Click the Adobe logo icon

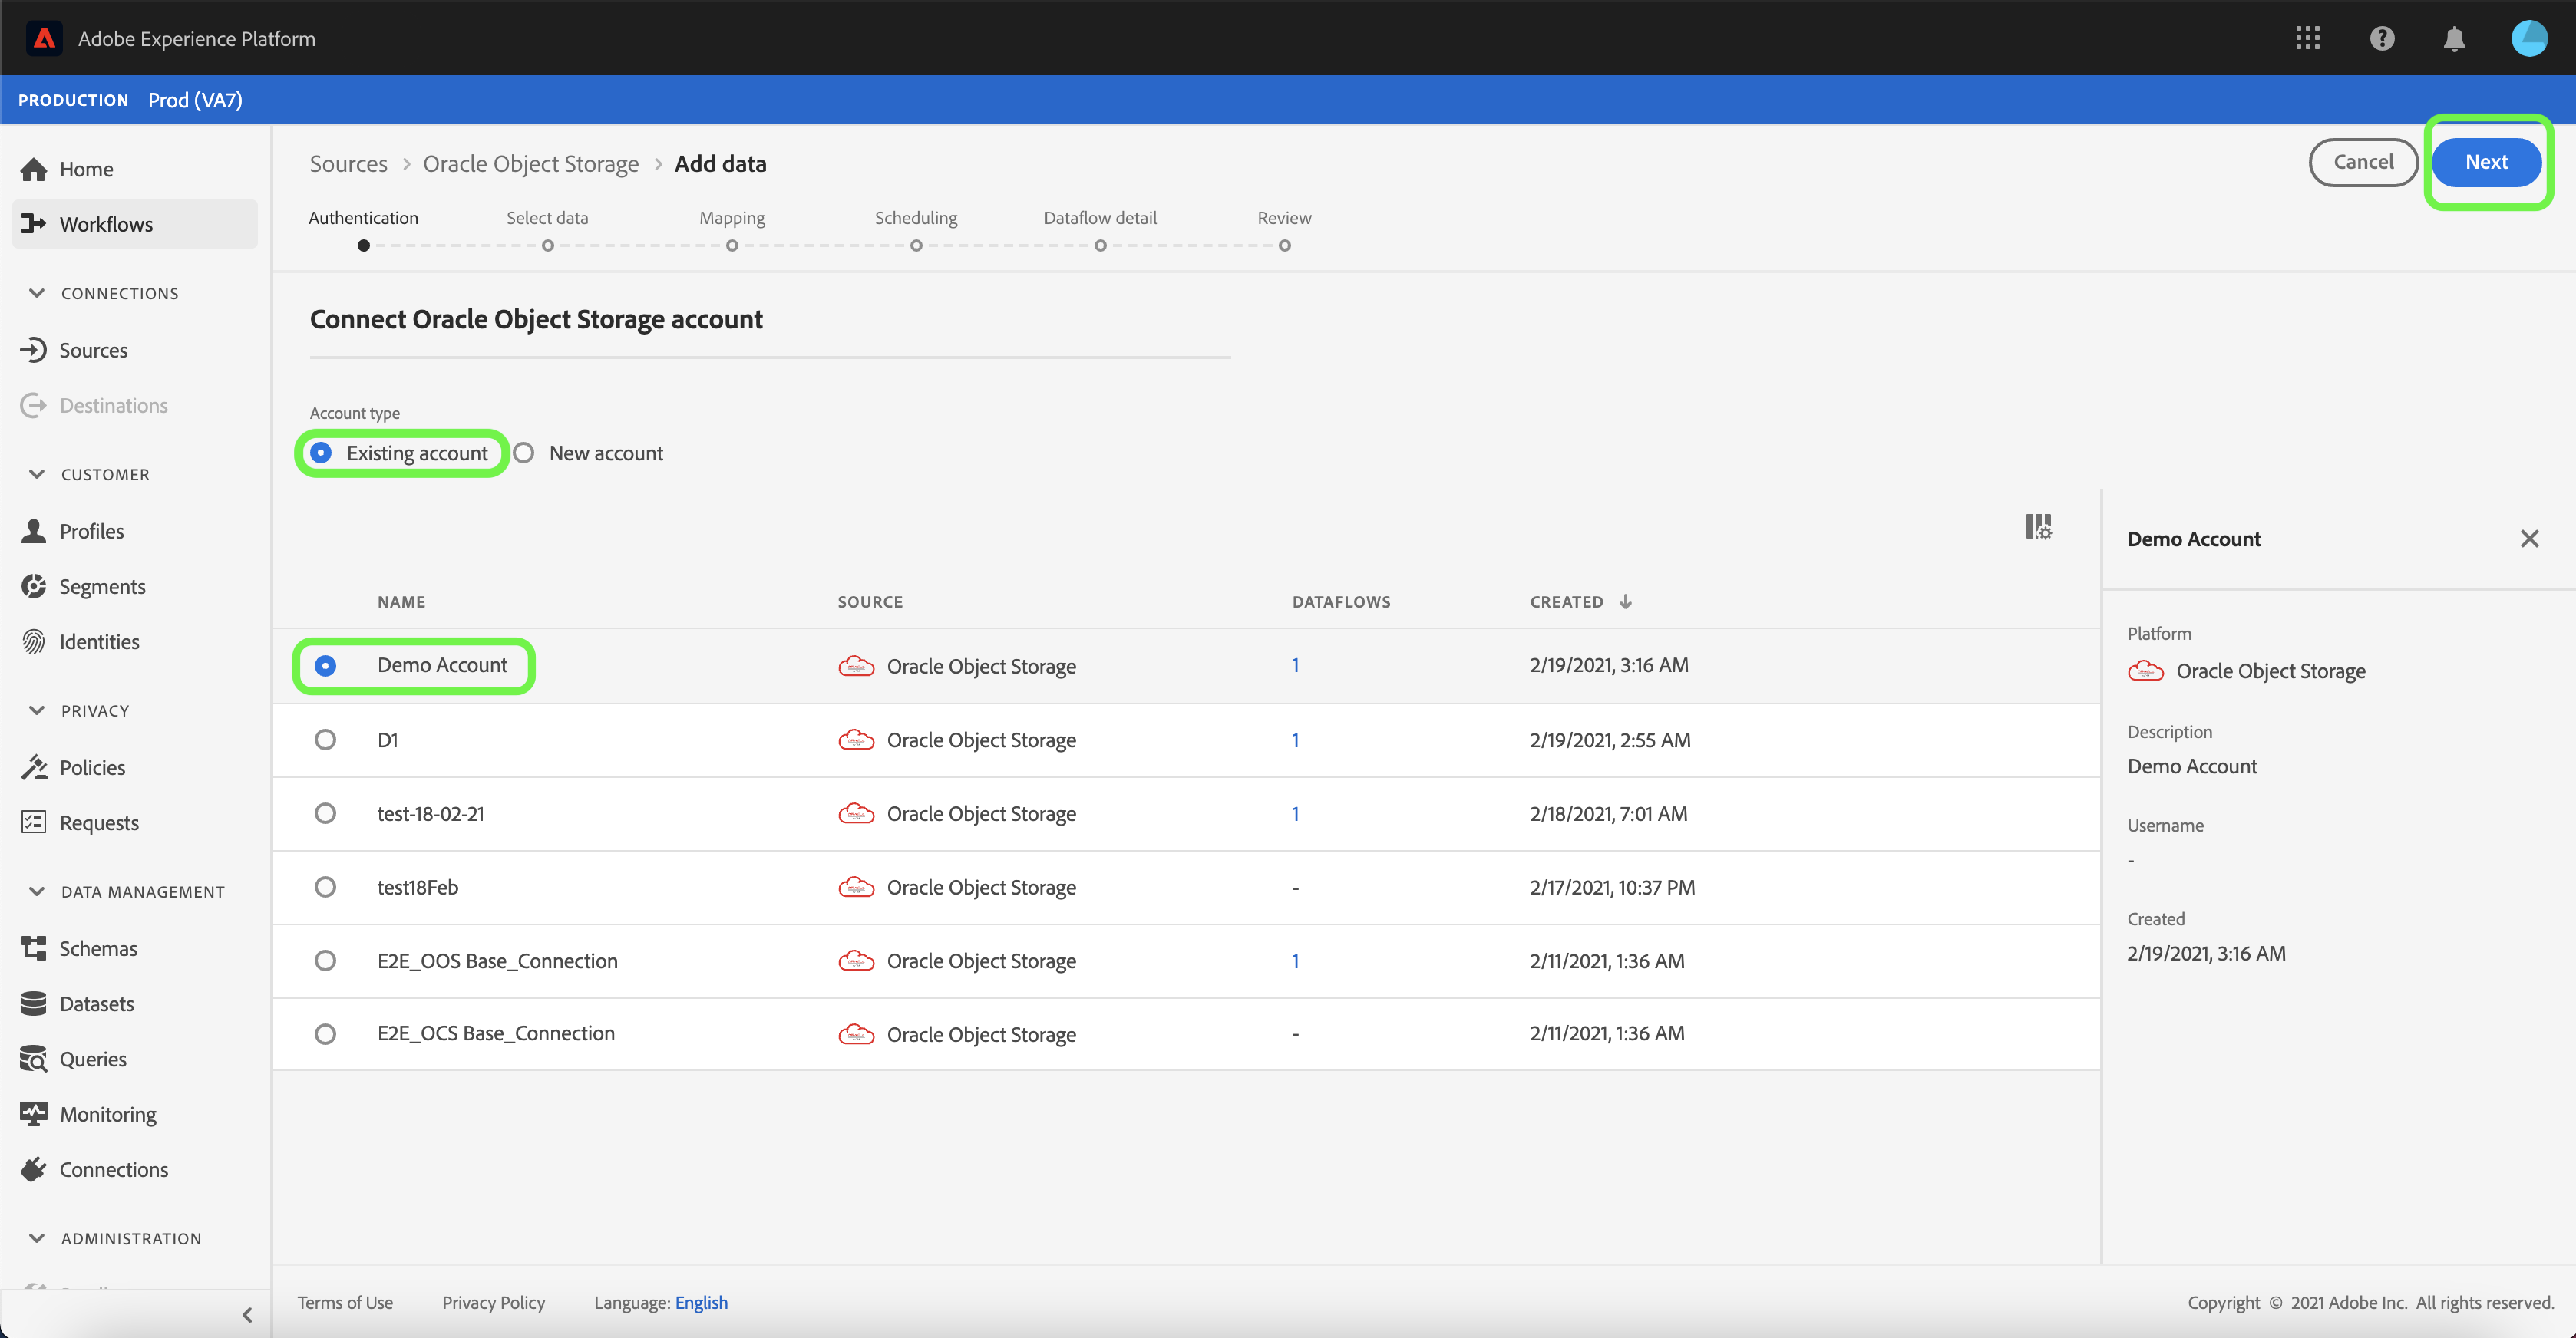click(x=44, y=38)
